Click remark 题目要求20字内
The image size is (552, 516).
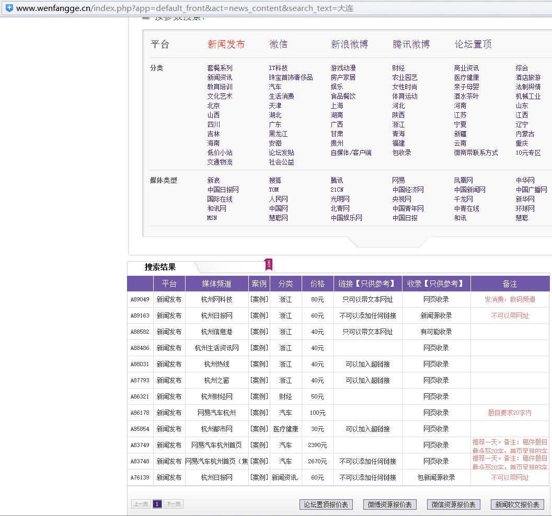pos(510,413)
